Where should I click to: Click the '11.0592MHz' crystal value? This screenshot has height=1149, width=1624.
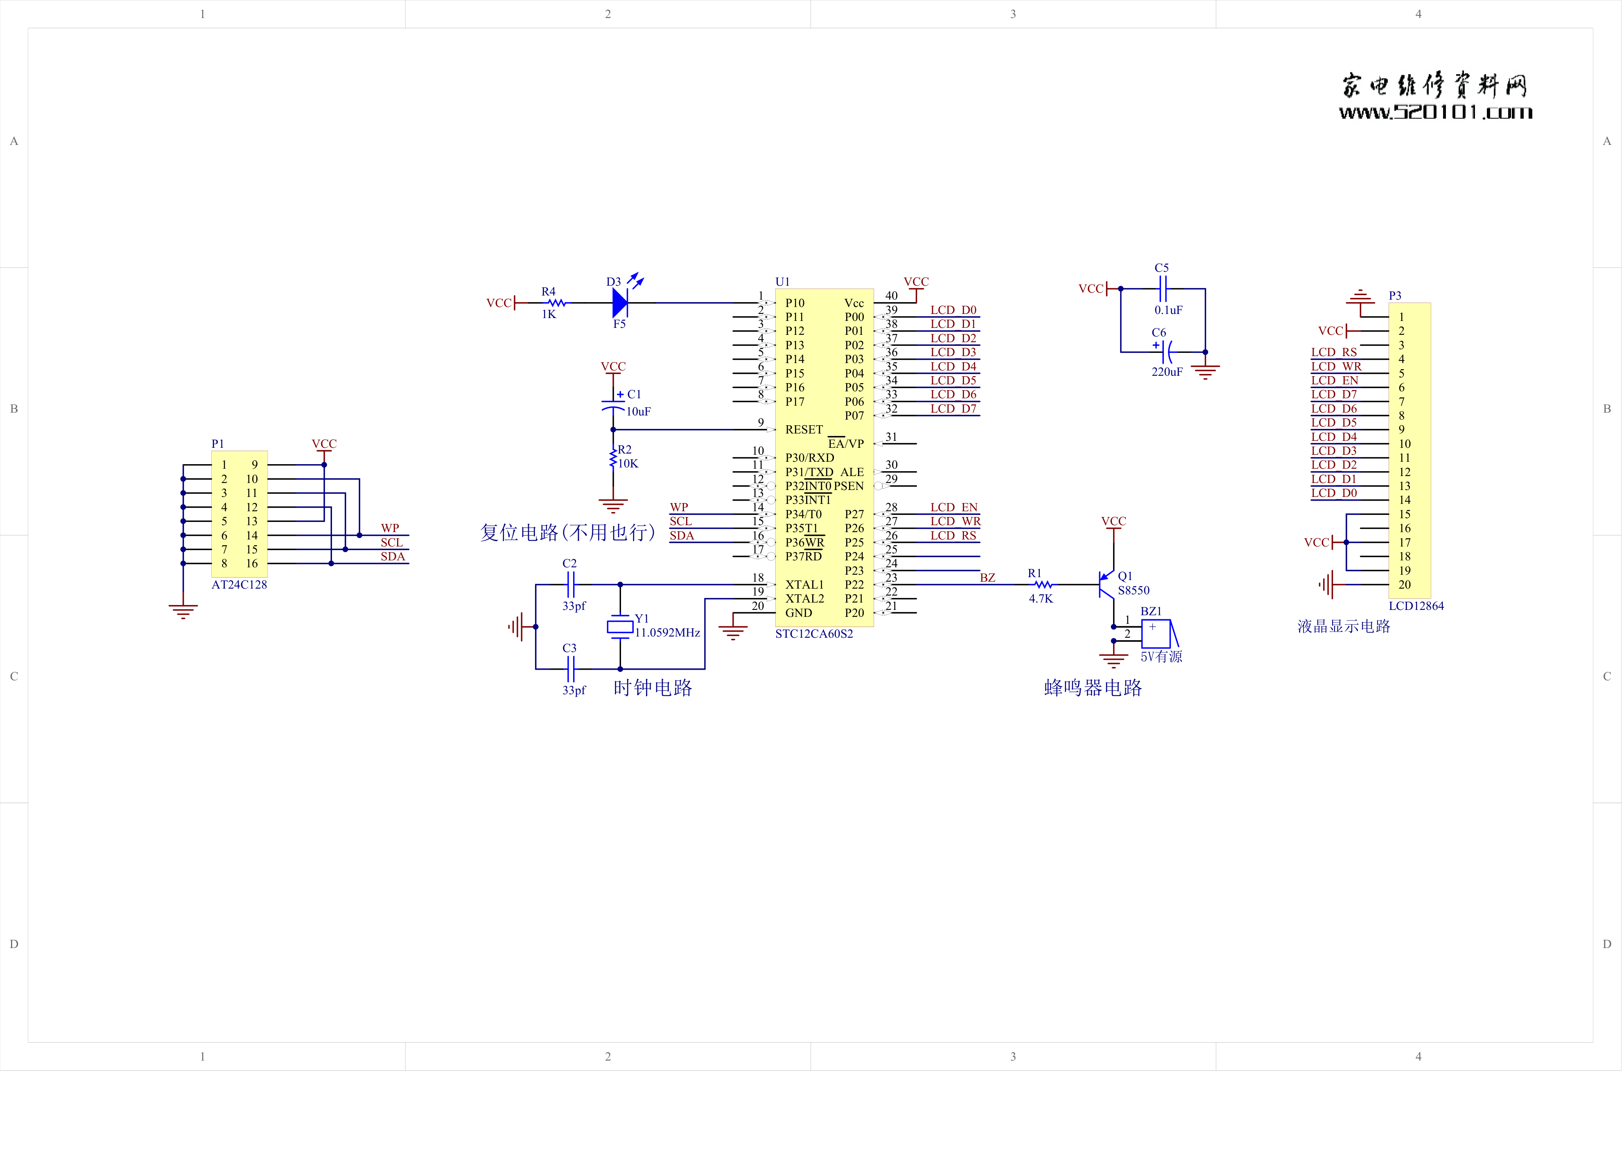668,633
